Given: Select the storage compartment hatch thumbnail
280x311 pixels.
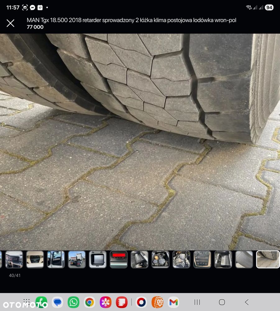Looking at the screenshot, I should point(98,259).
